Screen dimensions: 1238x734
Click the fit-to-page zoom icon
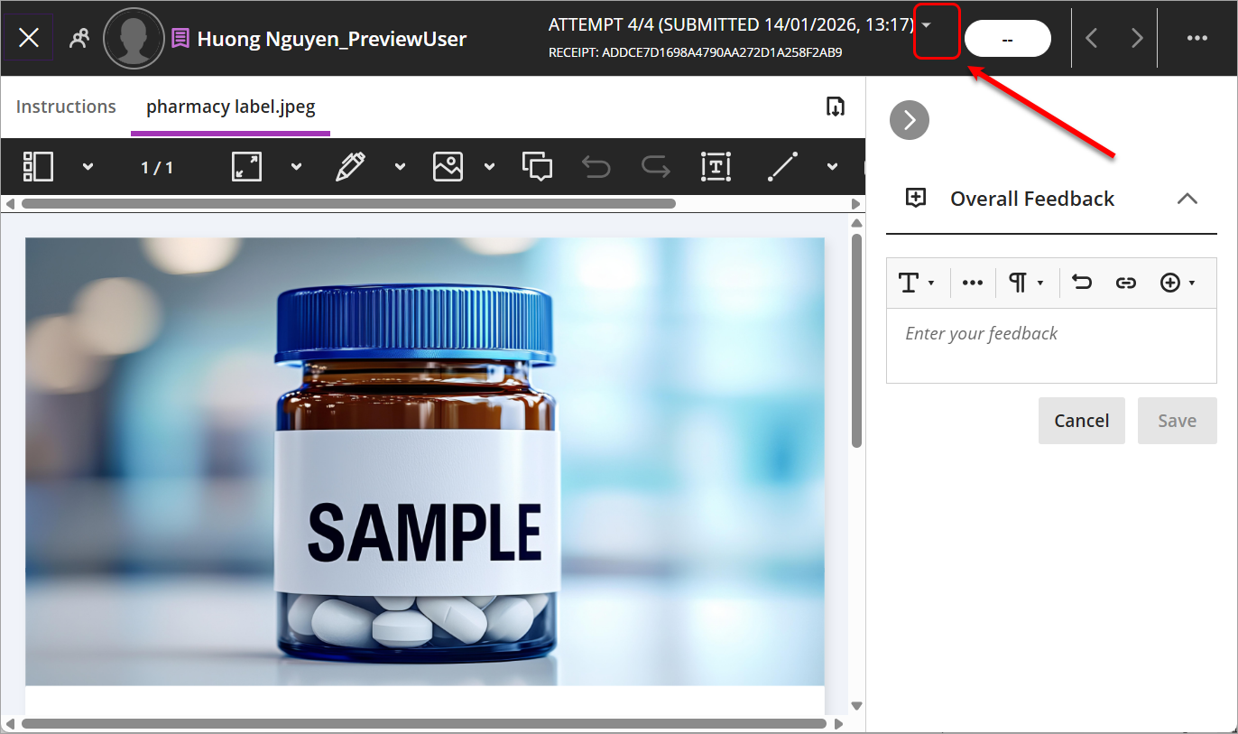[246, 166]
